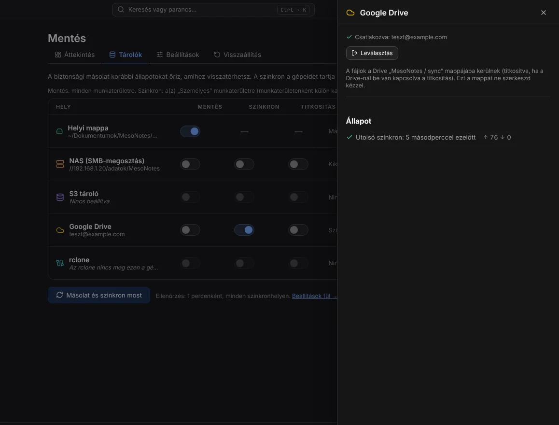
Task: Toggle Titkosítás for rclone
Action: (x=298, y=263)
